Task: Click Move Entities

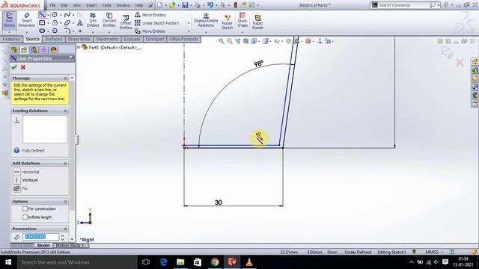Action: coord(150,31)
